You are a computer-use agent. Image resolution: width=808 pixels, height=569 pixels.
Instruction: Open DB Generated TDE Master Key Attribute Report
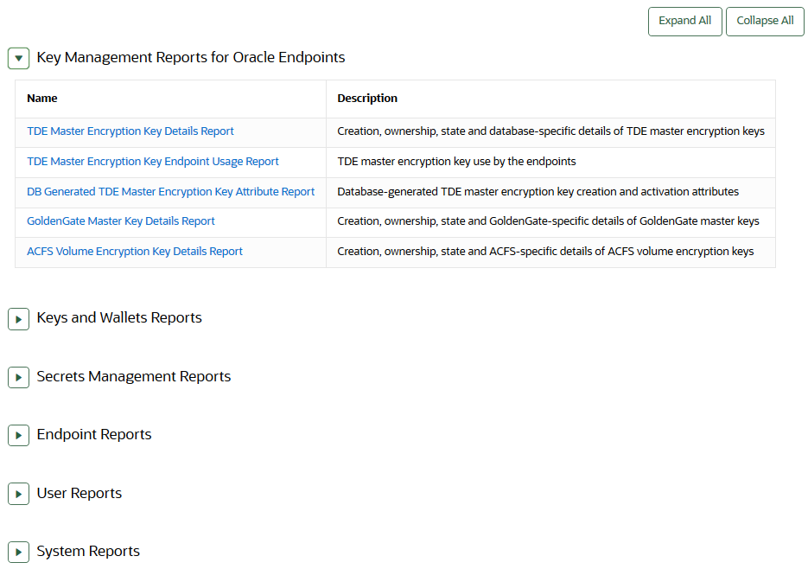pyautogui.click(x=170, y=191)
